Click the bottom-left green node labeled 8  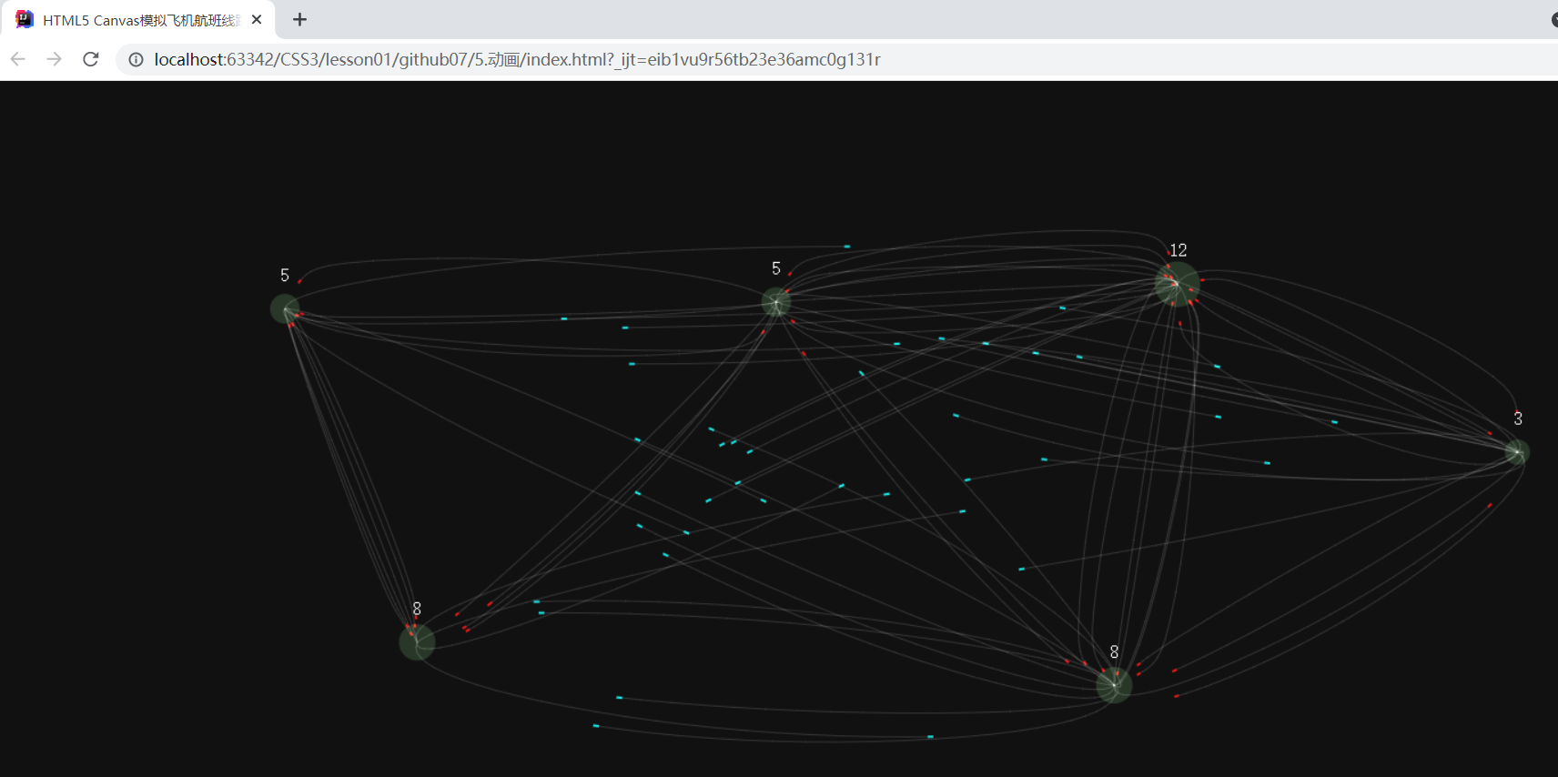click(417, 641)
